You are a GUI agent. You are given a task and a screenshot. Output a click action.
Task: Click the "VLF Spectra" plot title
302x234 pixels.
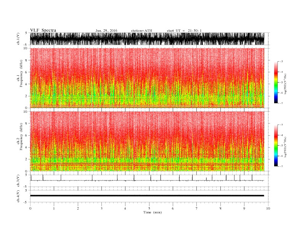(43, 30)
